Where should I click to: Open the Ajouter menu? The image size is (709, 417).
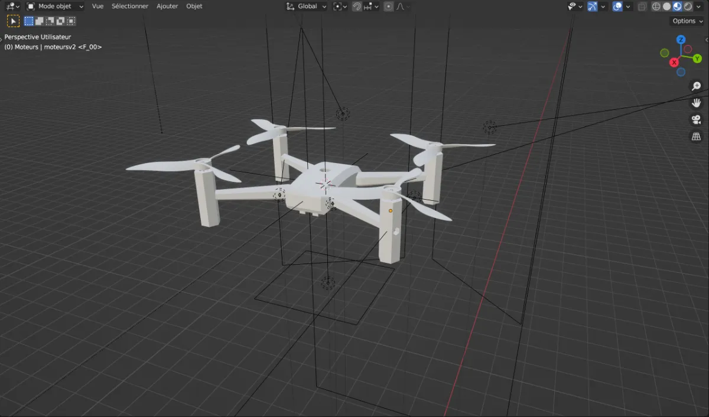click(167, 6)
